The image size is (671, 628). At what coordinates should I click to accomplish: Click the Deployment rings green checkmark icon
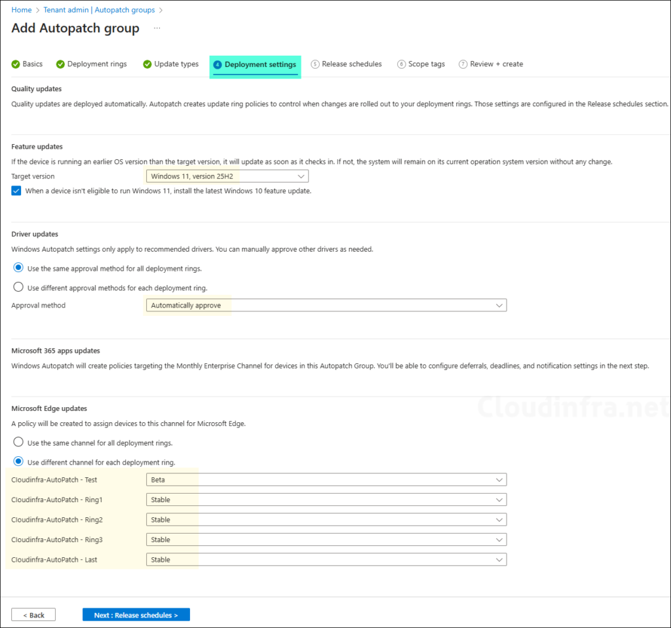point(60,64)
